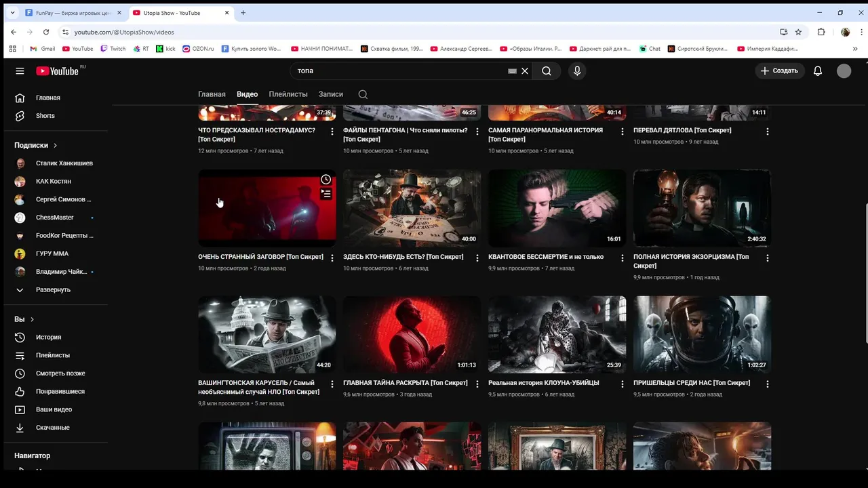The height and width of the screenshot is (488, 868).
Task: Open options for ГЛАВНАЯ ТАЙНА РАСКРЫТА video
Action: tap(477, 384)
